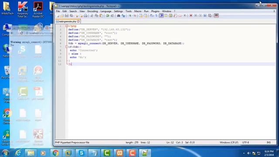Open the Encoding menu
Screen dimensions: 279x157
(92, 11)
